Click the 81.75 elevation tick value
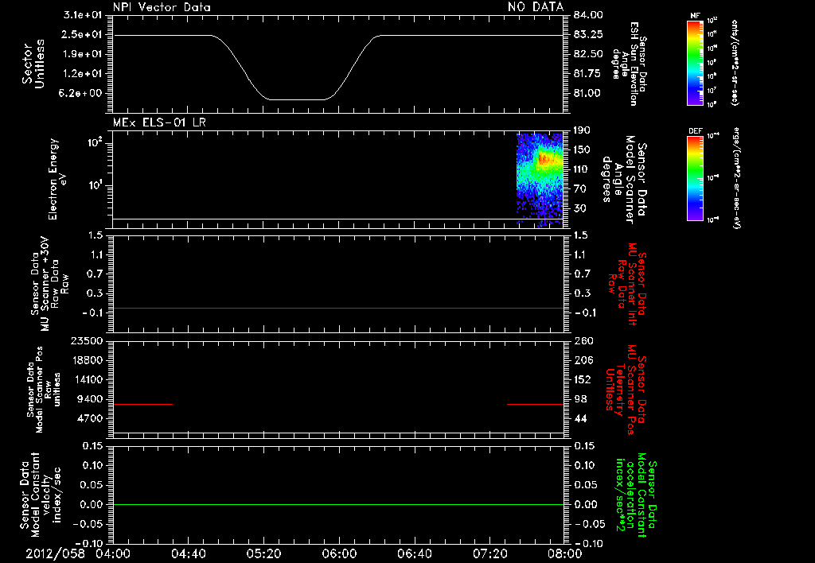 [x=587, y=74]
